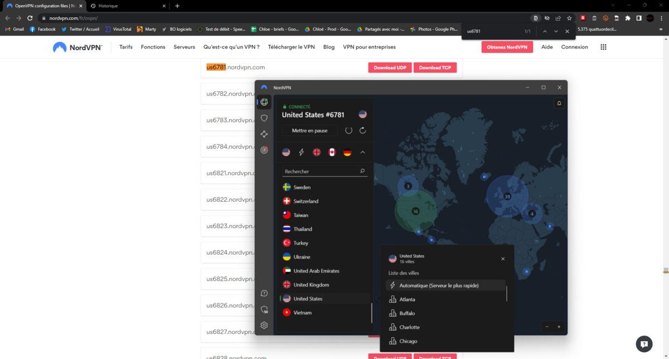Open the help question icon in NordVPN sidebar
This screenshot has height=359, width=669.
(264, 293)
